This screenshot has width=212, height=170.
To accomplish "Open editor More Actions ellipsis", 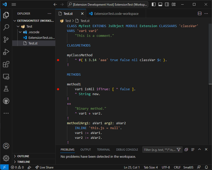I will pos(206,14).
